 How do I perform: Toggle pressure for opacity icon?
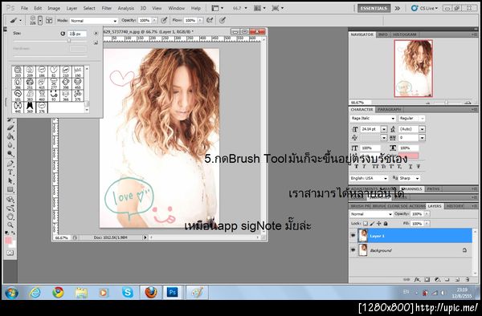pyautogui.click(x=164, y=21)
